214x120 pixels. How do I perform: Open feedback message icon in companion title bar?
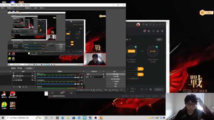pyautogui.click(x=147, y=25)
